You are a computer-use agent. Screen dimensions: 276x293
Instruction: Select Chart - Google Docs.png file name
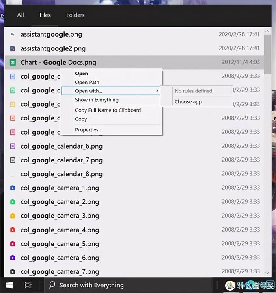tap(58, 62)
